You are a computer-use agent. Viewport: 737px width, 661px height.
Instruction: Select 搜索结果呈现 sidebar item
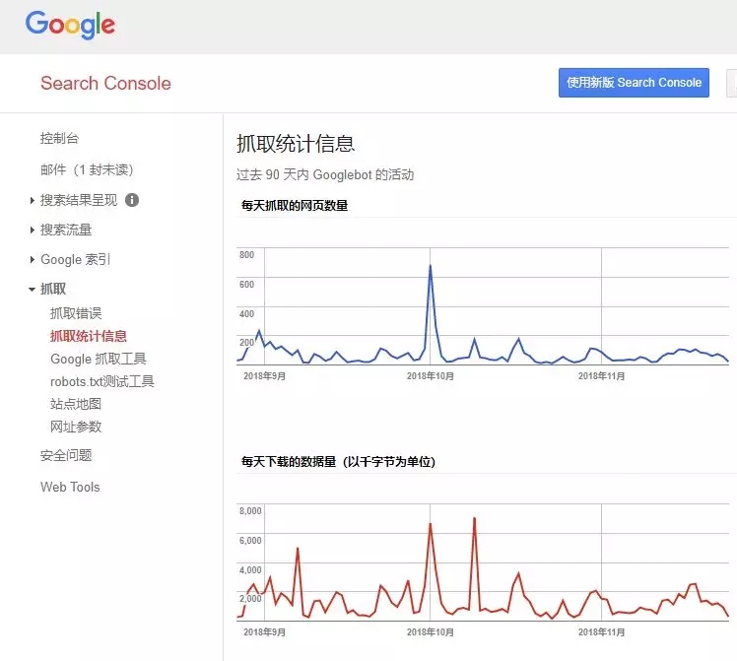79,200
